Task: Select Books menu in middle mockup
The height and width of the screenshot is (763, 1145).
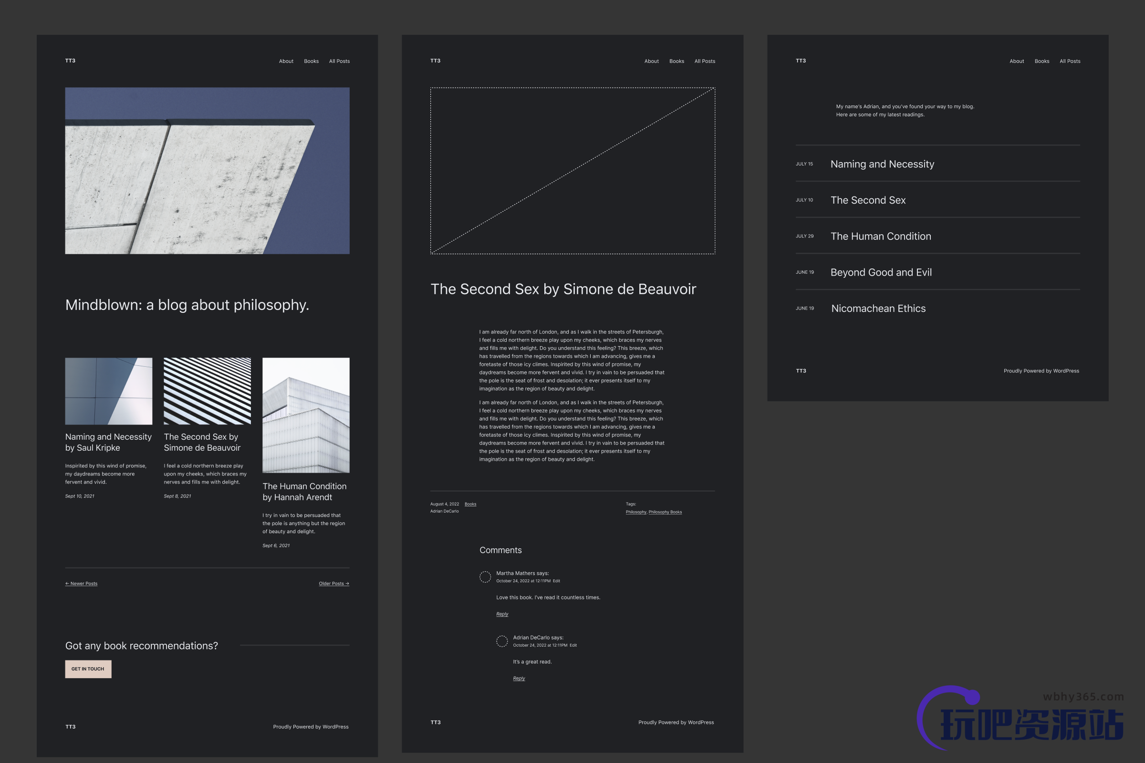Action: (677, 62)
